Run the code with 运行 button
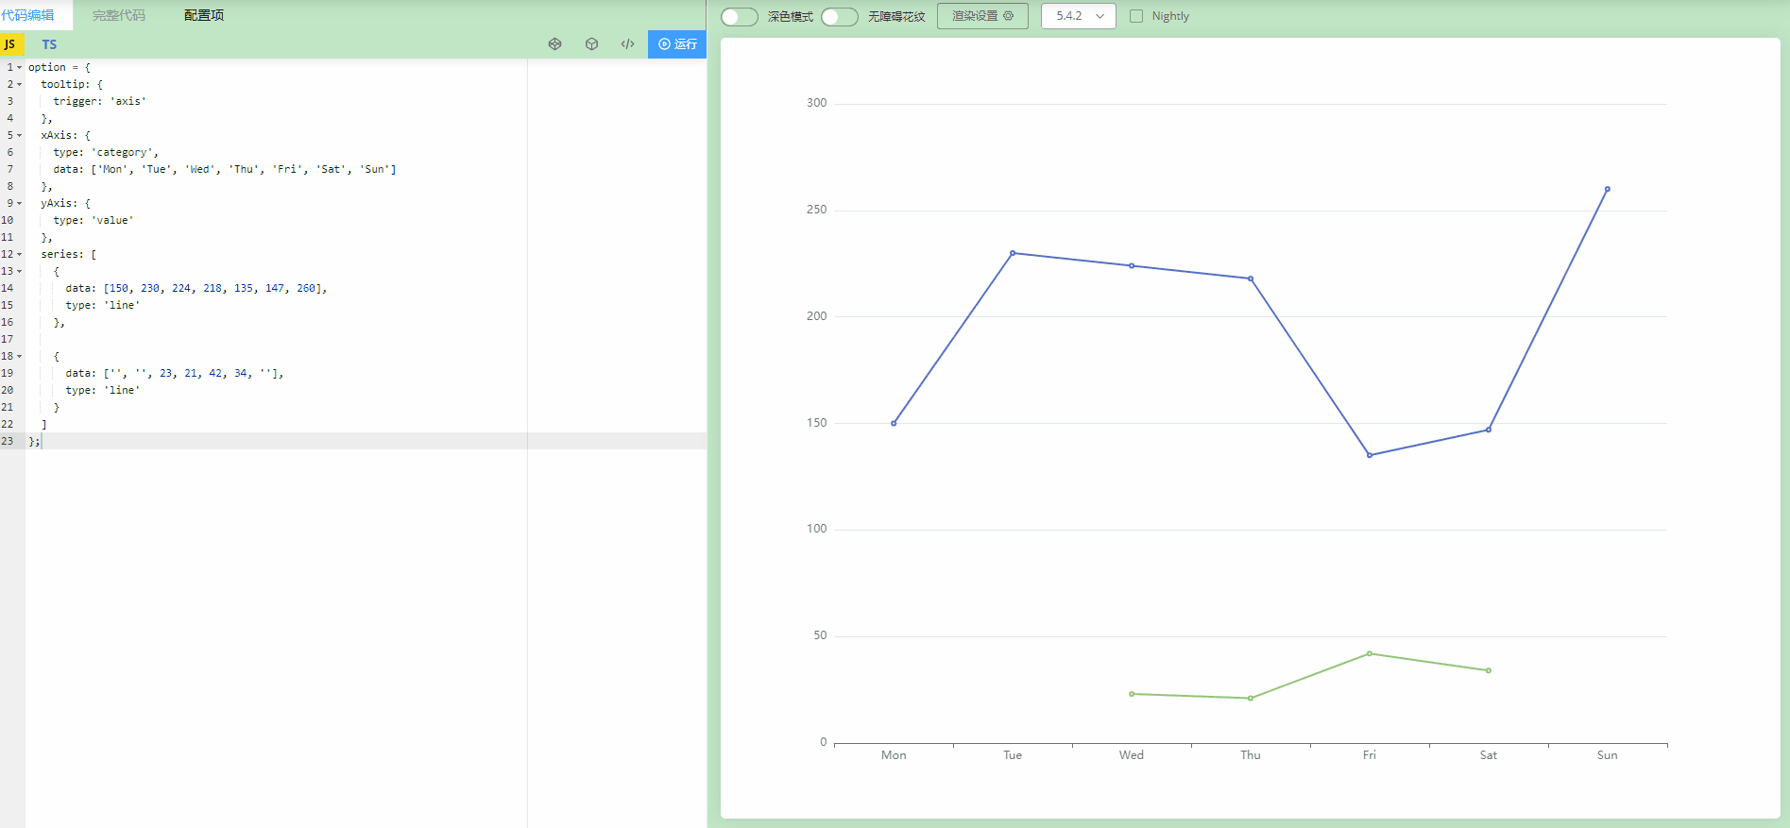1790x828 pixels. coord(677,44)
